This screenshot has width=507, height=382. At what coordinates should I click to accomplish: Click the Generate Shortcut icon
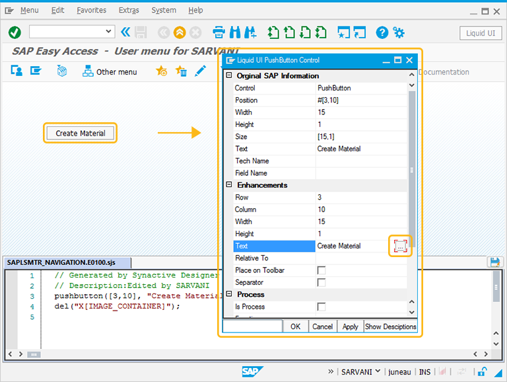[x=360, y=32]
